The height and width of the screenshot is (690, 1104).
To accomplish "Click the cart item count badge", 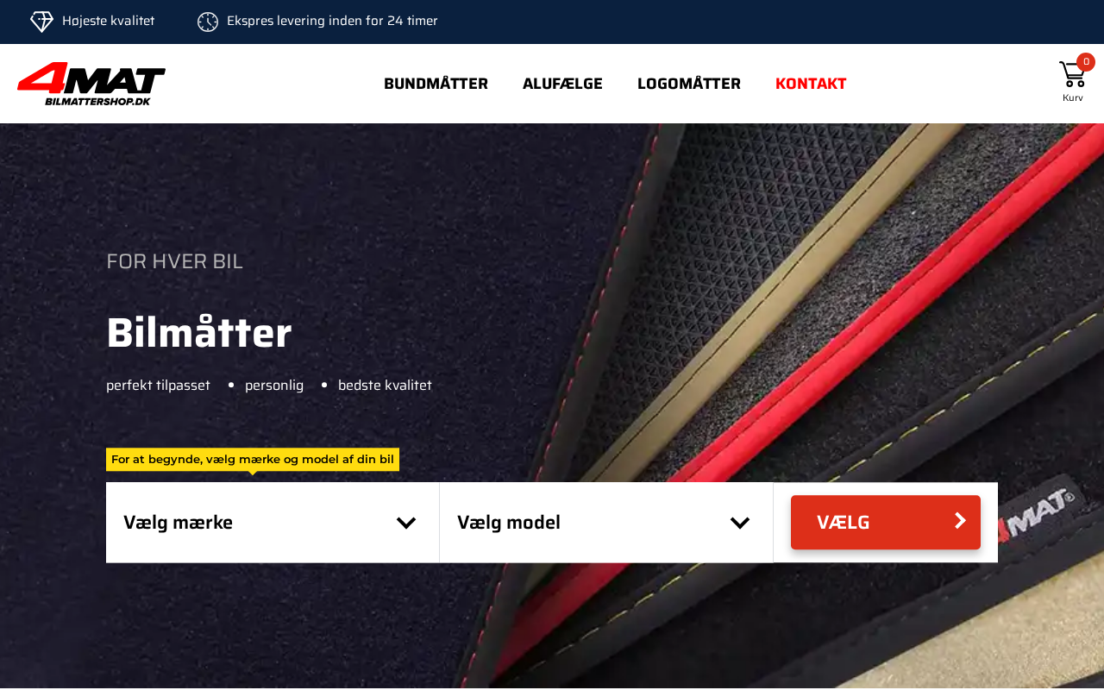I will 1086,62.
